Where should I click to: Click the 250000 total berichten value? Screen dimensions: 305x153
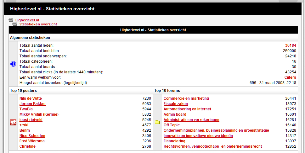(x=290, y=51)
